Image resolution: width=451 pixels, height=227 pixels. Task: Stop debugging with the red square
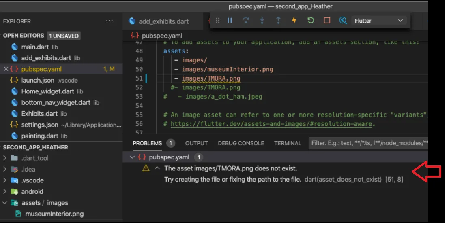327,20
